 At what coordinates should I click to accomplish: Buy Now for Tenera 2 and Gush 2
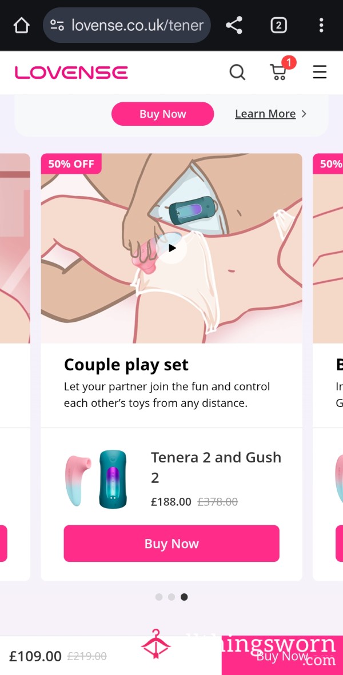tap(171, 544)
